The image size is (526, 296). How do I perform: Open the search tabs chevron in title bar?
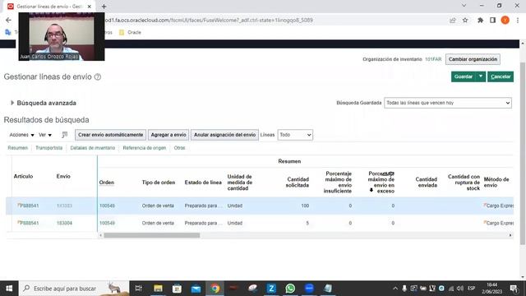coord(464,6)
